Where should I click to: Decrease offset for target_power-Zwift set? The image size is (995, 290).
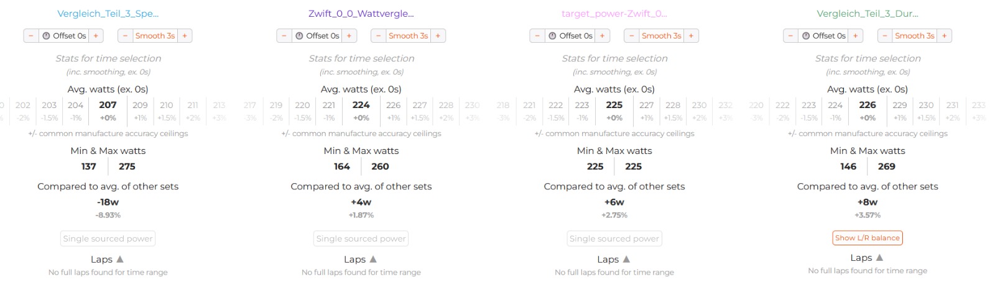pos(537,36)
